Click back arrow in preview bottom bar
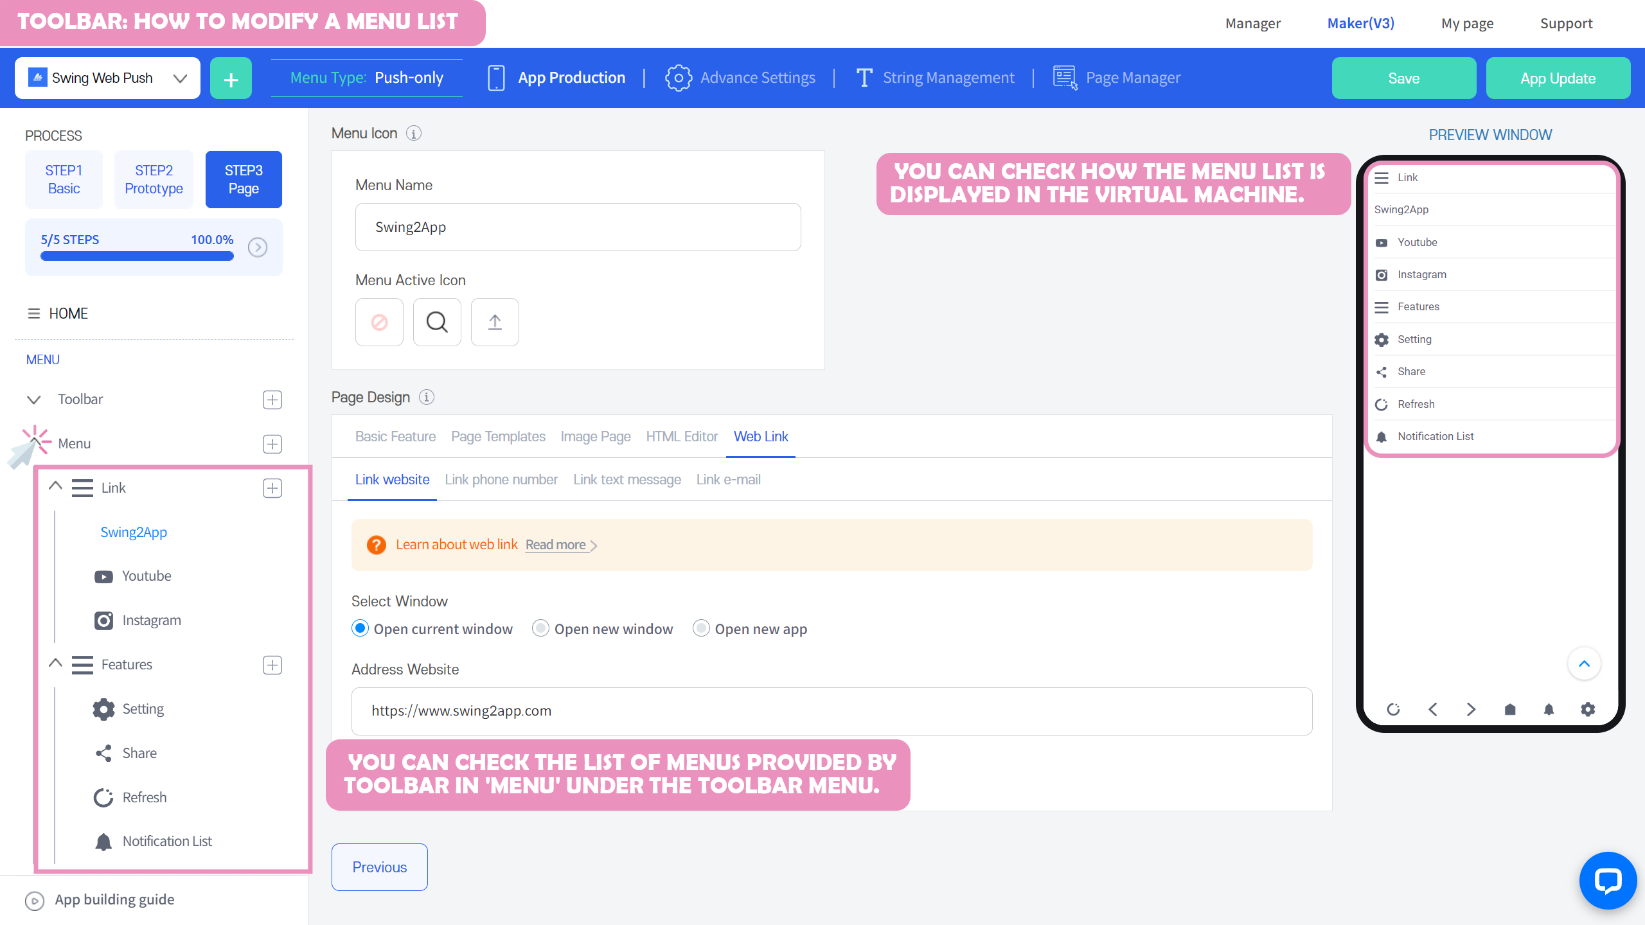 [1432, 709]
